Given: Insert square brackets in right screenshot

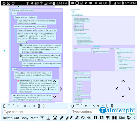Looking at the screenshot, I should 107,106.
